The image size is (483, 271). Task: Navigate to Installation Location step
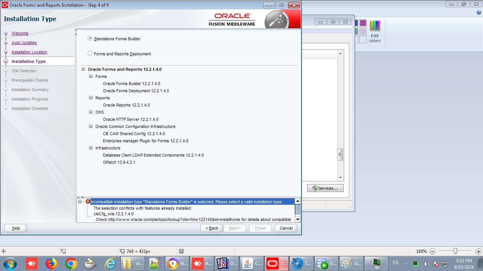point(29,52)
